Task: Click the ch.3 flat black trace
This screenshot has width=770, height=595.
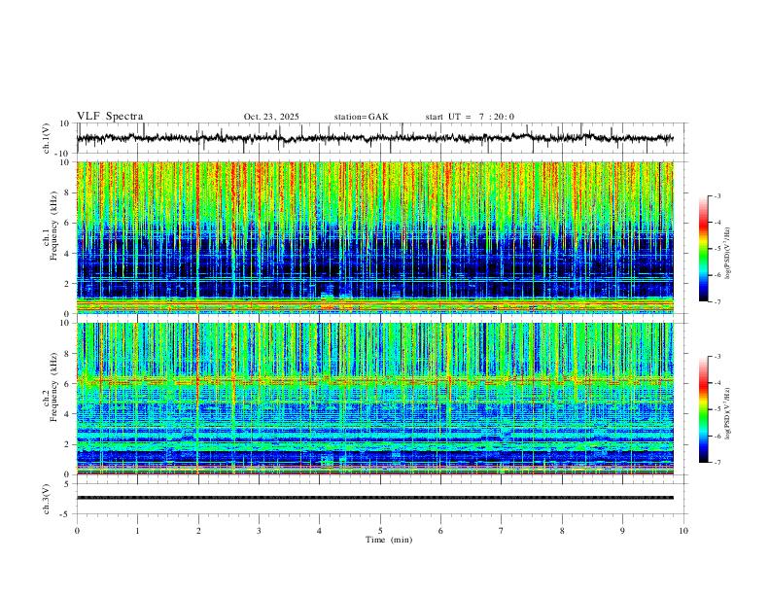Action: coord(374,498)
